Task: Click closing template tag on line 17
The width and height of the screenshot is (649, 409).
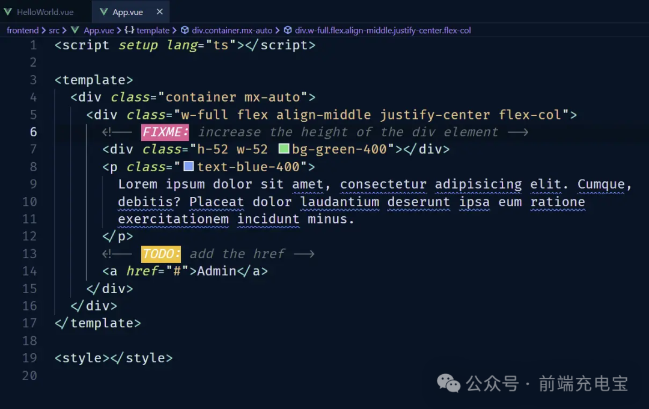Action: (x=98, y=323)
